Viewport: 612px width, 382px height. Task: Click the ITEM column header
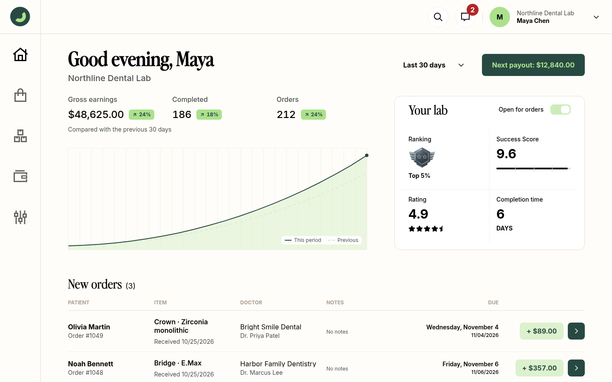click(160, 303)
